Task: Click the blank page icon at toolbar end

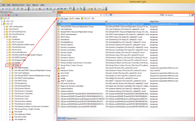Action: 103,8
